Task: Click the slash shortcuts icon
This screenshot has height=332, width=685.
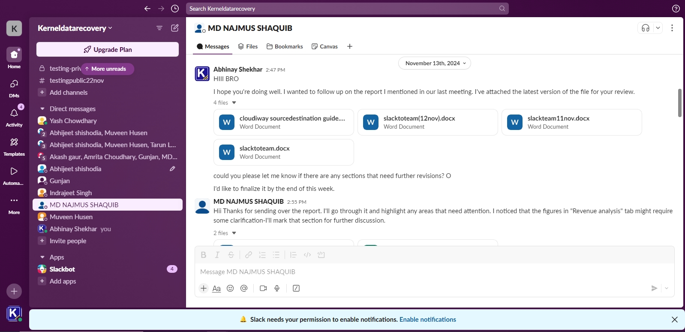Action: click(x=296, y=288)
